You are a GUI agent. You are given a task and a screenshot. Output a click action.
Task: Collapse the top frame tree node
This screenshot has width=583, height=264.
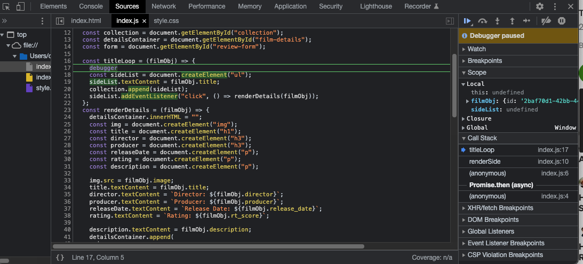[x=2, y=35]
